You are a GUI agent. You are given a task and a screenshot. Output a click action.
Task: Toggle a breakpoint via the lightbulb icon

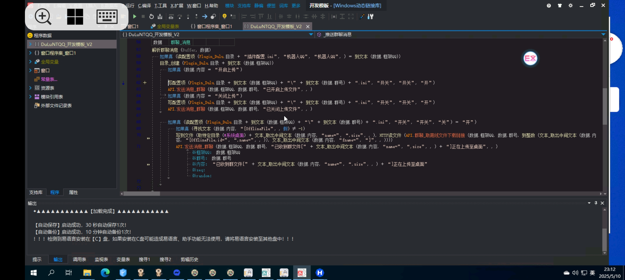click(x=225, y=17)
